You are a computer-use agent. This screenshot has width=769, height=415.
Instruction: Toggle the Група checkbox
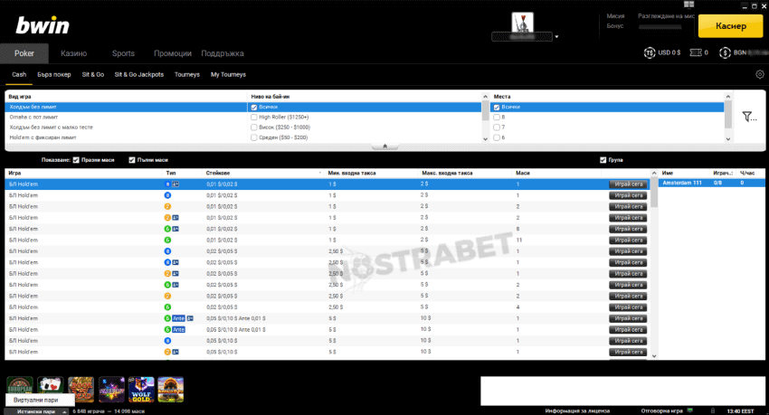click(x=603, y=160)
